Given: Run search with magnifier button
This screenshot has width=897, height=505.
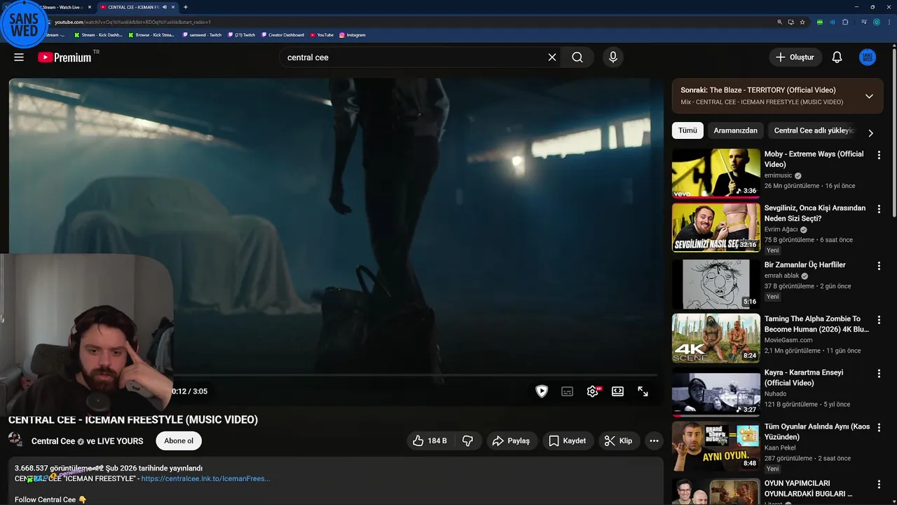Looking at the screenshot, I should coord(577,58).
